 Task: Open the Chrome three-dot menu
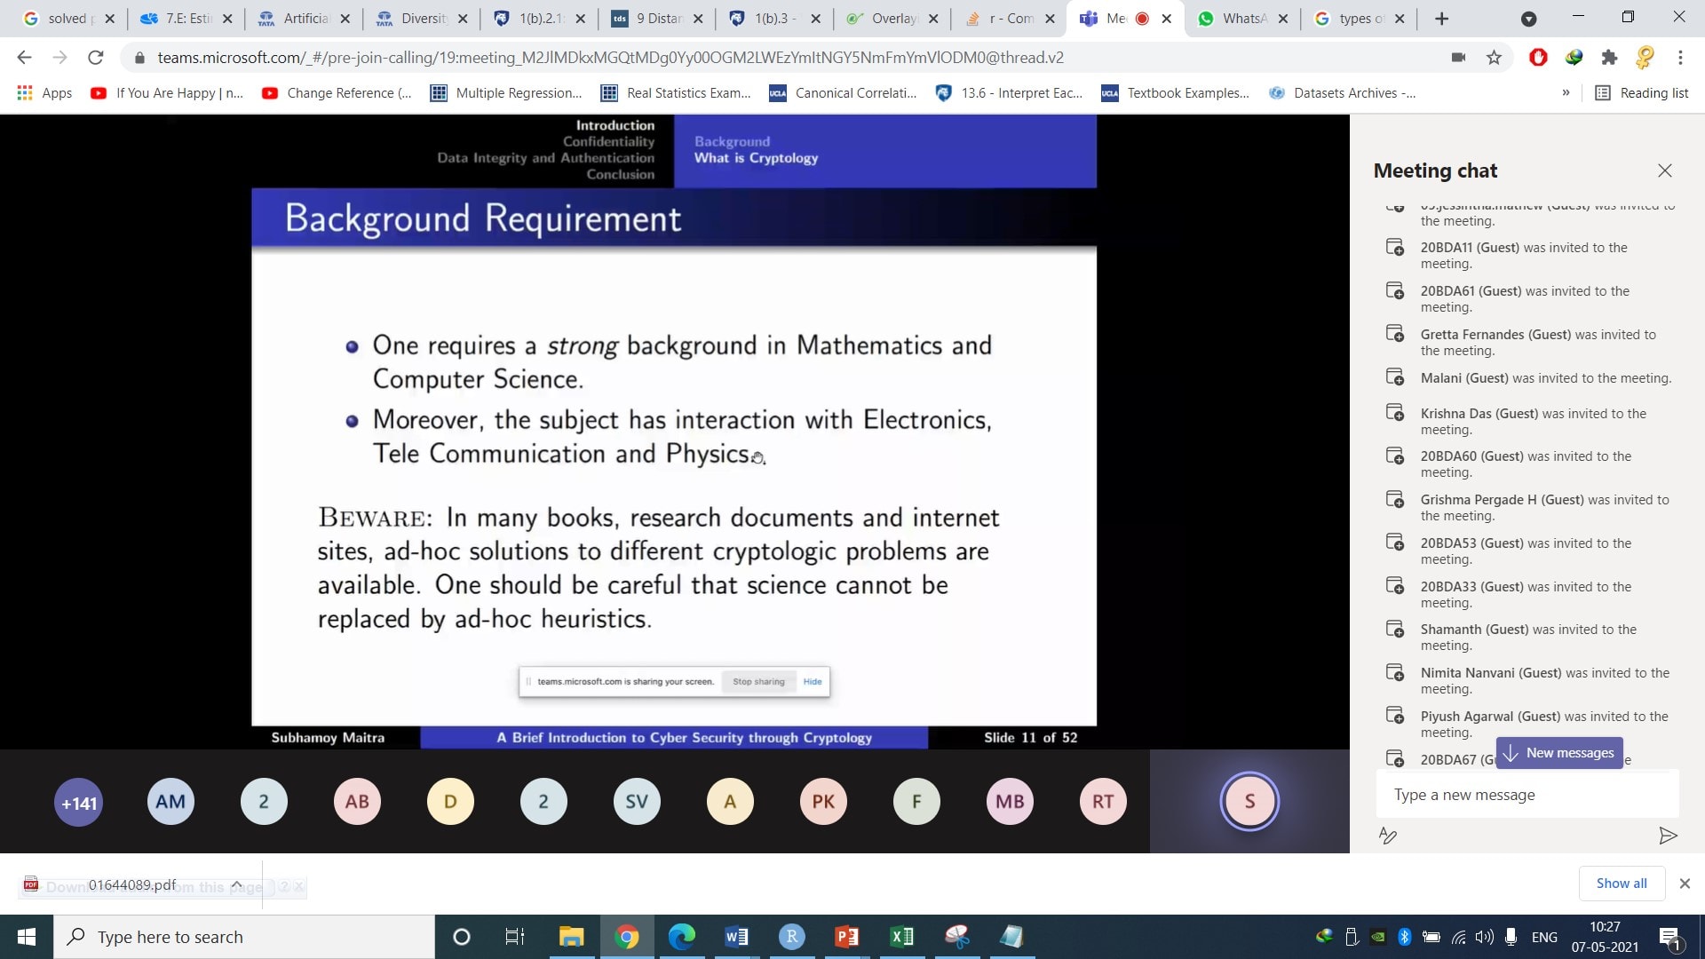coord(1680,58)
